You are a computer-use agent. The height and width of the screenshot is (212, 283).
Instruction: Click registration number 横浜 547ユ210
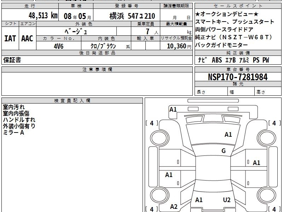(132, 16)
